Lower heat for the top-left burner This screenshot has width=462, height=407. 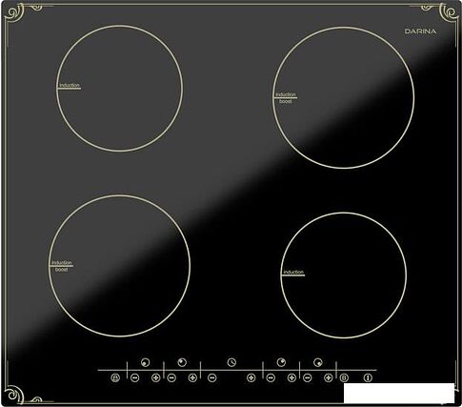click(x=171, y=377)
